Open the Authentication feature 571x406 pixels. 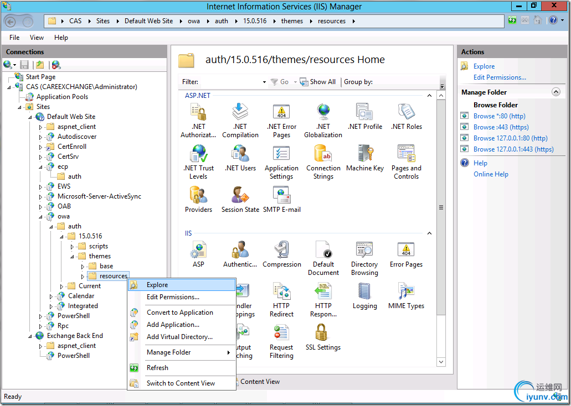[240, 254]
